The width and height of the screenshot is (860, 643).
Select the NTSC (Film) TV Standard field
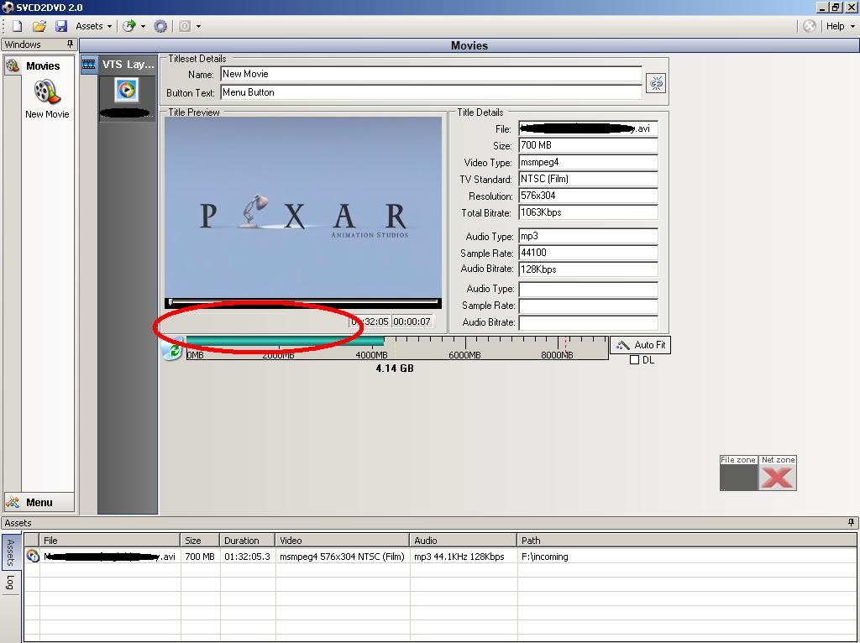pyautogui.click(x=588, y=179)
